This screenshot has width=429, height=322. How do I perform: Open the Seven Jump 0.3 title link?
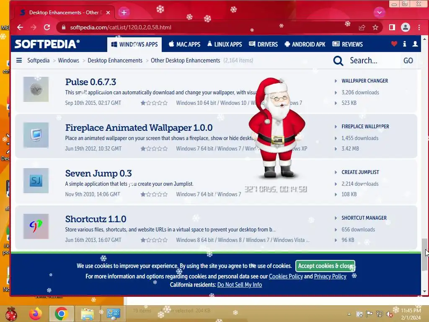98,173
